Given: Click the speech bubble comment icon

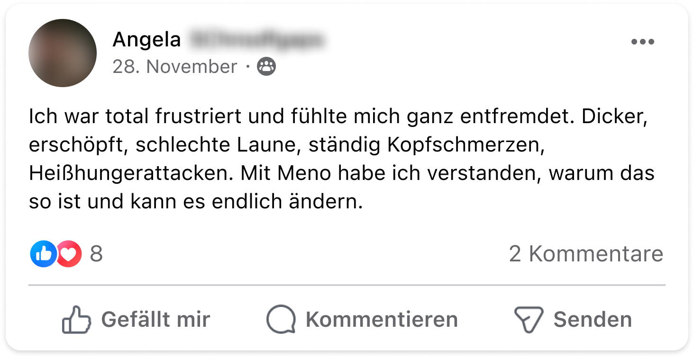Looking at the screenshot, I should pyautogui.click(x=281, y=319).
